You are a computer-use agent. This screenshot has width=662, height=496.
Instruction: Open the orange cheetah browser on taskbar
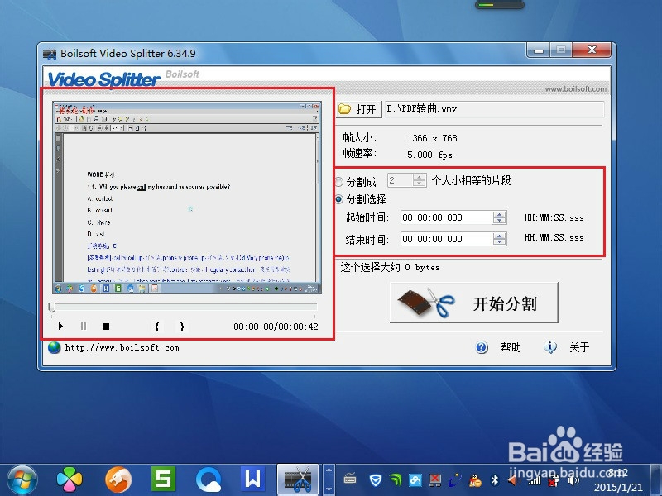[x=118, y=480]
